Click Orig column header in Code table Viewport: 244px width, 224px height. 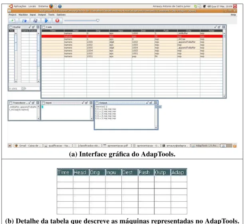click(98, 31)
